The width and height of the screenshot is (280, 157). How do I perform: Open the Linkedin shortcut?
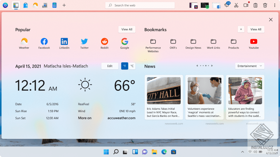(x=64, y=43)
